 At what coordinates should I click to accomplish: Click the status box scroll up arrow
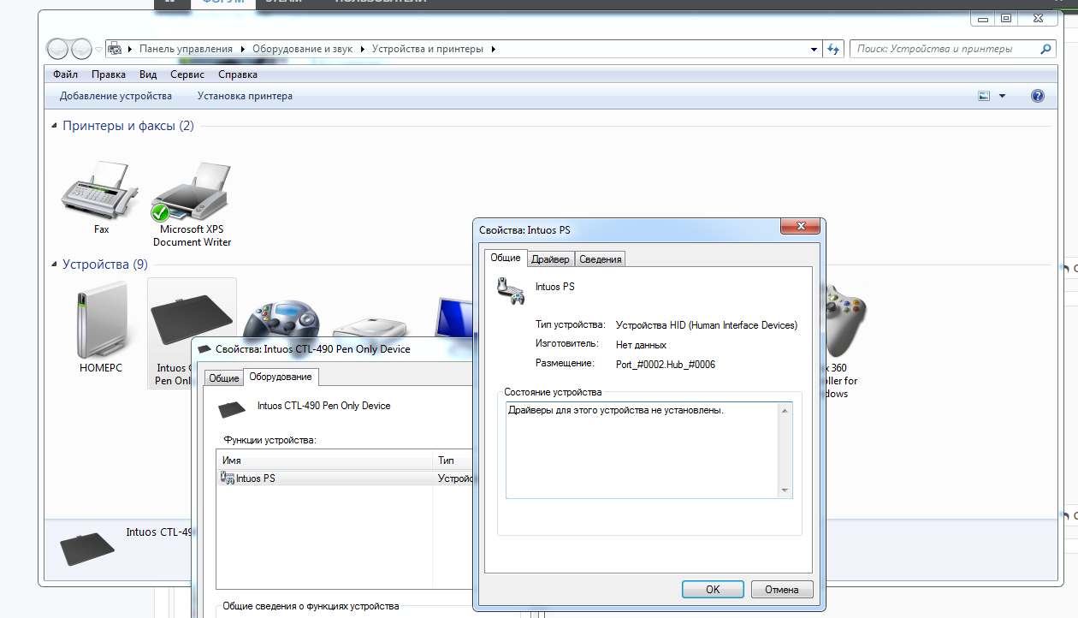(785, 411)
